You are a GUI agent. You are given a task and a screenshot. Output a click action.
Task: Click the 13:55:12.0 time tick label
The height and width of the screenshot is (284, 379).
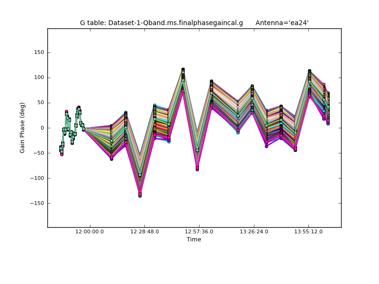[308, 232]
